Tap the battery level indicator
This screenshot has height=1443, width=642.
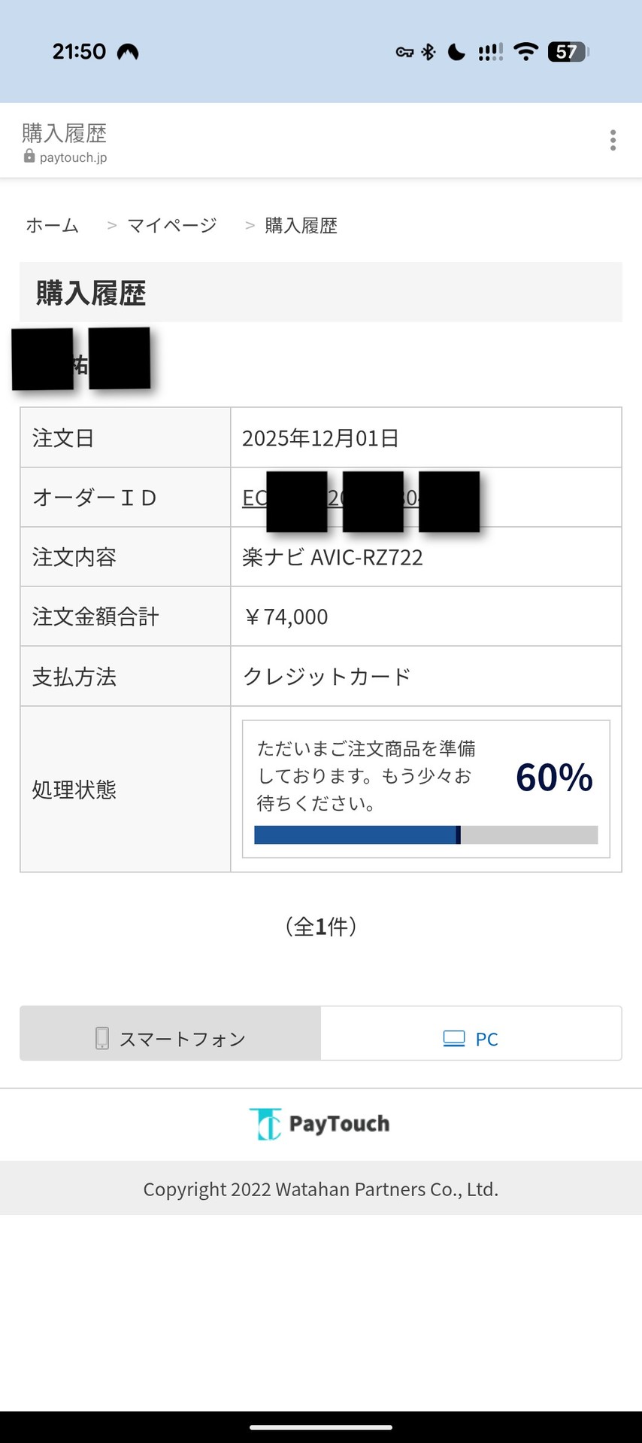click(x=568, y=51)
